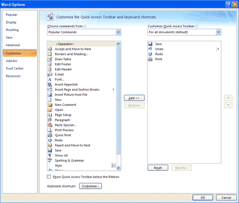The width and height of the screenshot is (239, 203).
Task: Select the Edit Footer icon
Action: 50,64
